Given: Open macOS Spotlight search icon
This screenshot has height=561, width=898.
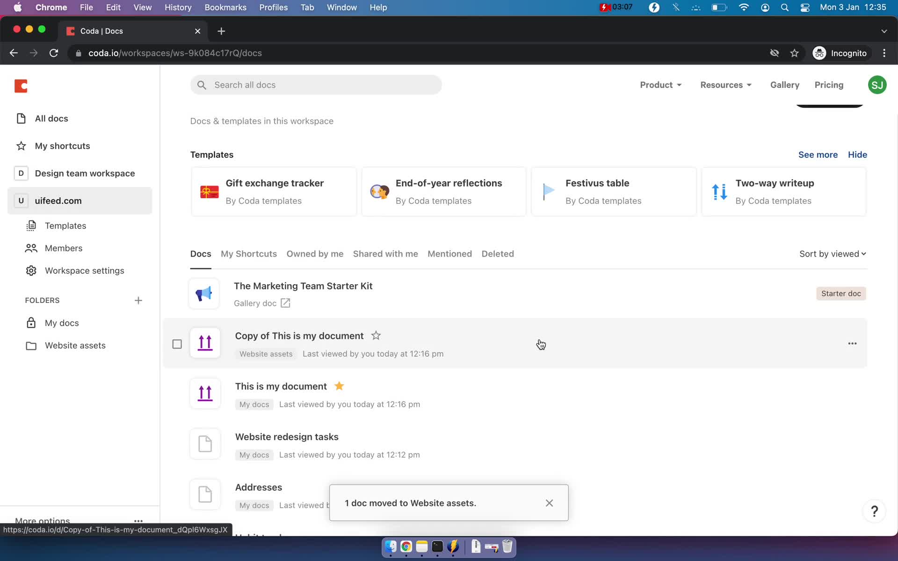Looking at the screenshot, I should [x=785, y=7].
